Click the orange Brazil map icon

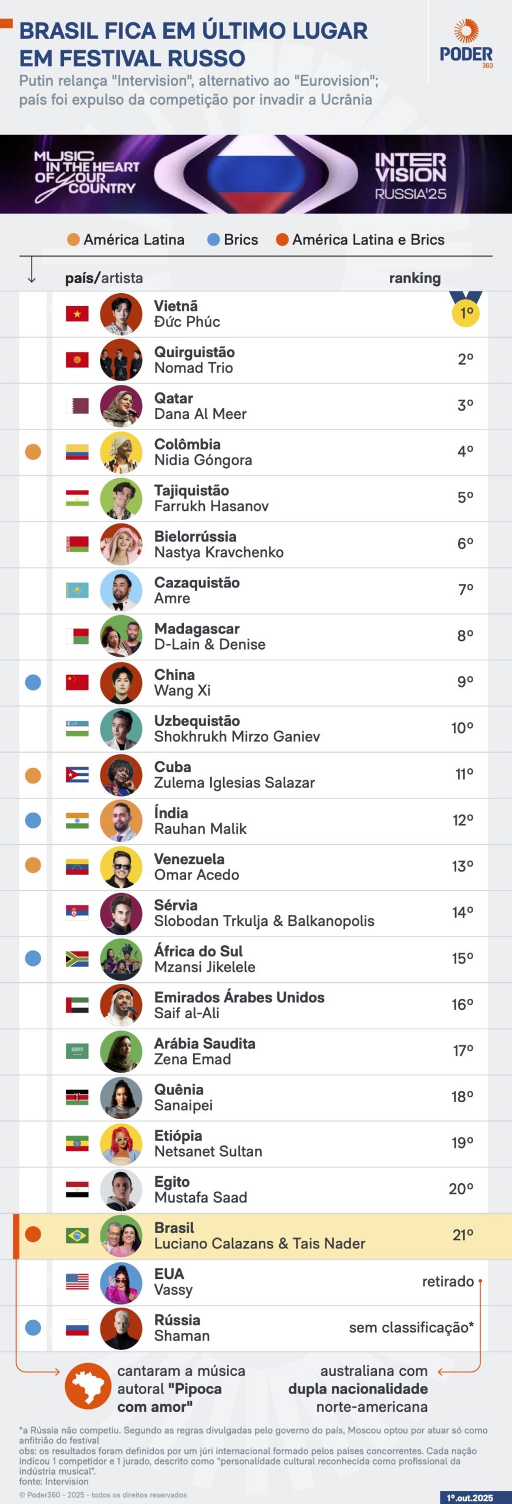(88, 1386)
